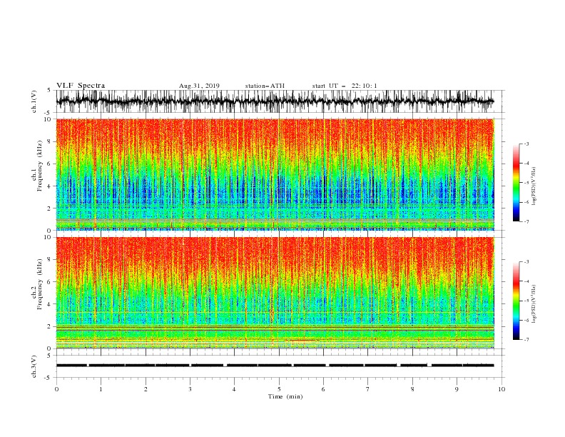Click the ch.1 spectrogram panel
This screenshot has height=437, width=565.
(275, 174)
